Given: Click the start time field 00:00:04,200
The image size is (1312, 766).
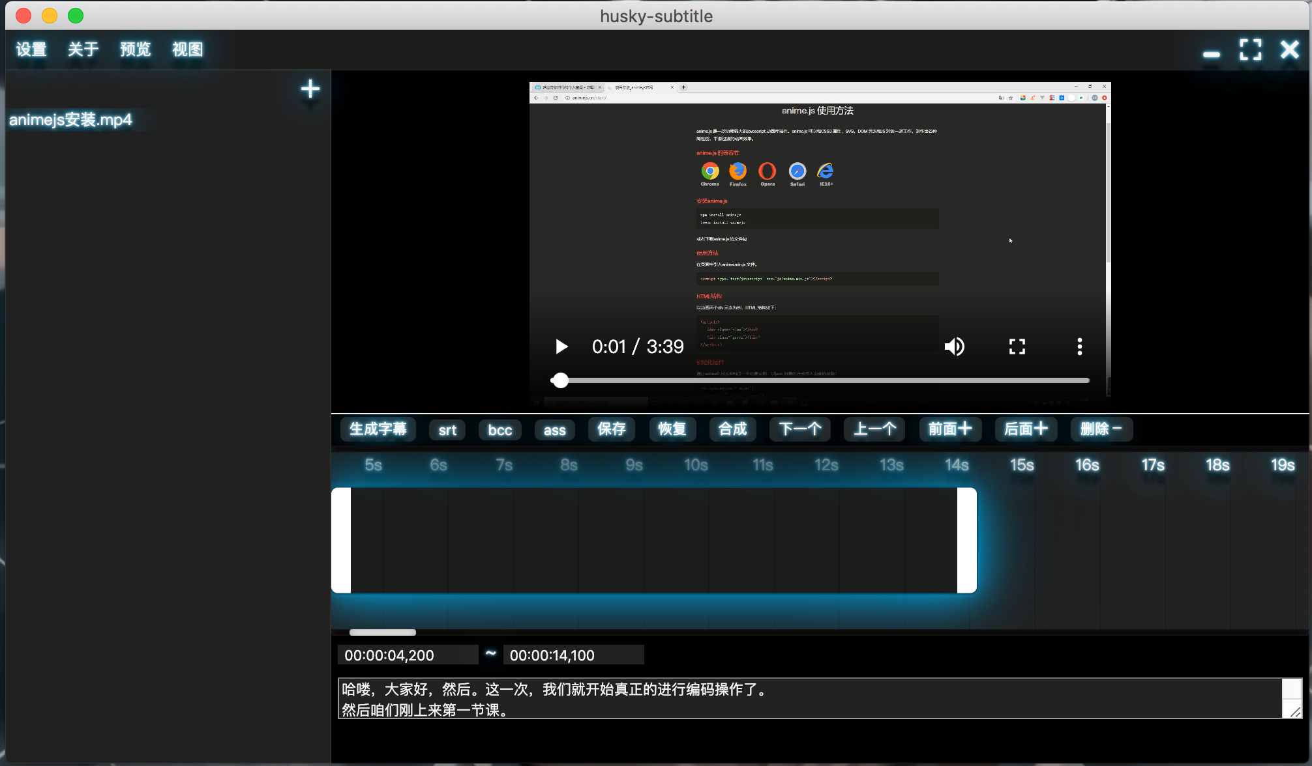Looking at the screenshot, I should (408, 655).
